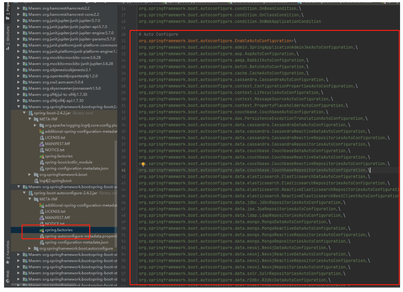Click OnWebApplicationCondition text on line 18
Viewport: 403px width, 292px height.
tap(290, 22)
